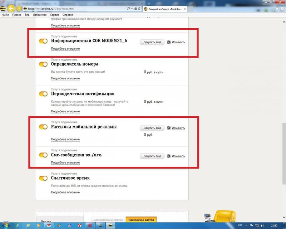Expand Подробное описание under Периодическая нотификация
The height and width of the screenshot is (229, 286).
(x=65, y=111)
